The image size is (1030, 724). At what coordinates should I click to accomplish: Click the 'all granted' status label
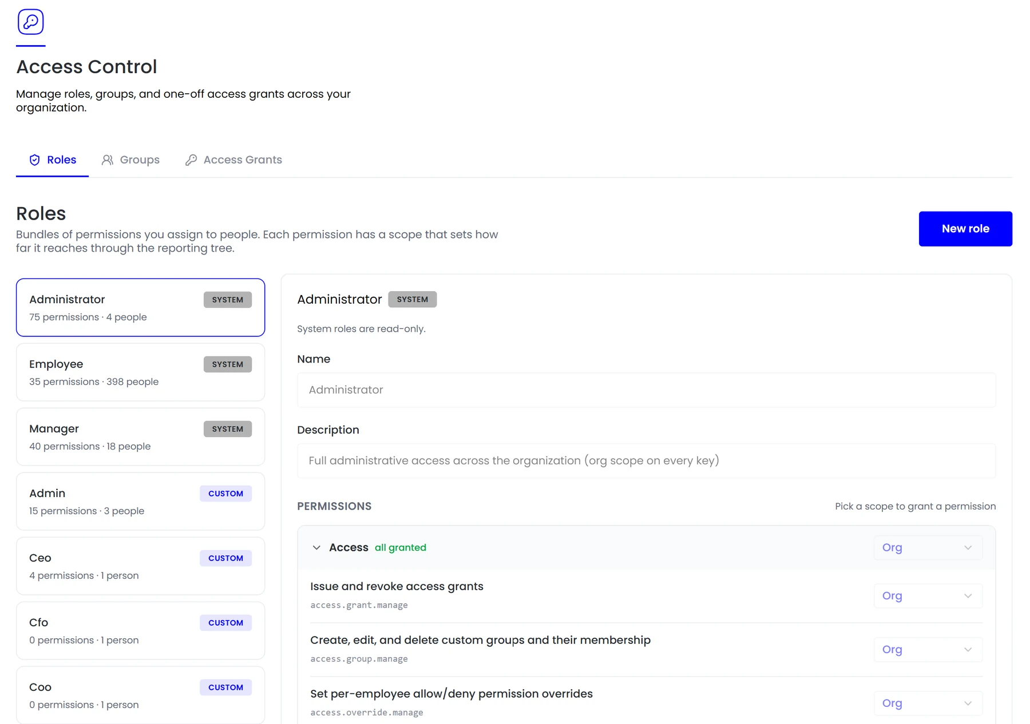[401, 548]
